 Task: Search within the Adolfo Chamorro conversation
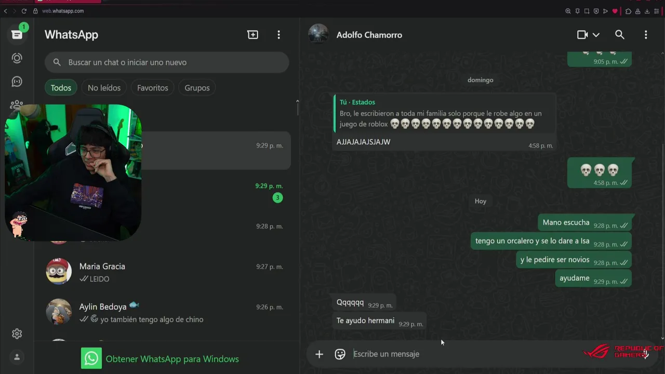(x=619, y=35)
